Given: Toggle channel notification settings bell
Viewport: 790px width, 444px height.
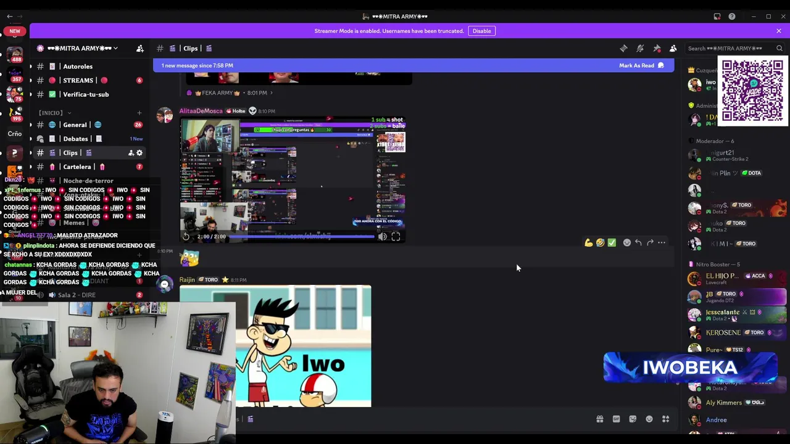Looking at the screenshot, I should coord(640,48).
